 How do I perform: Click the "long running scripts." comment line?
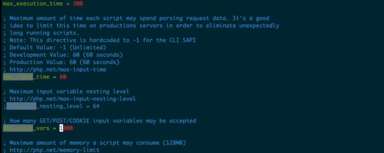tap(44, 33)
